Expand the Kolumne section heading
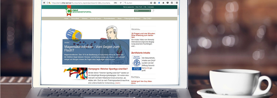This screenshot has height=98, width=277. pos(136,29)
